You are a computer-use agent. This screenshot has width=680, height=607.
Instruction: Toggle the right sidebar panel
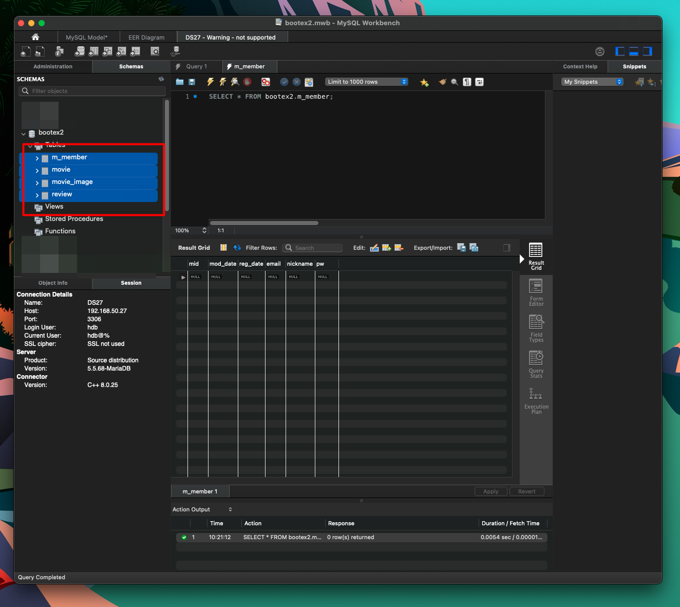pyautogui.click(x=648, y=51)
